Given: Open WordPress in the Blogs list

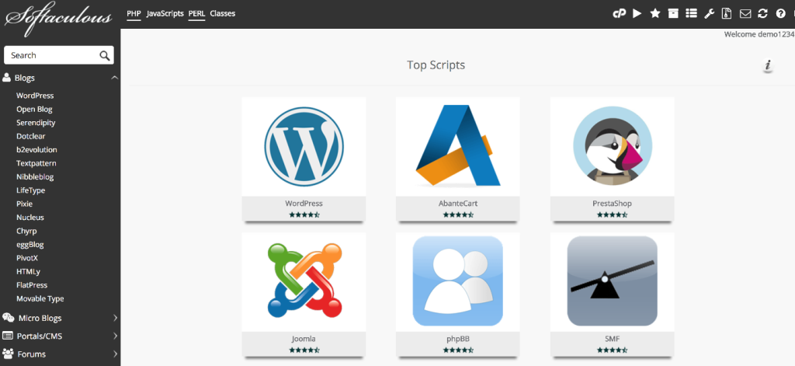Looking at the screenshot, I should (x=35, y=96).
